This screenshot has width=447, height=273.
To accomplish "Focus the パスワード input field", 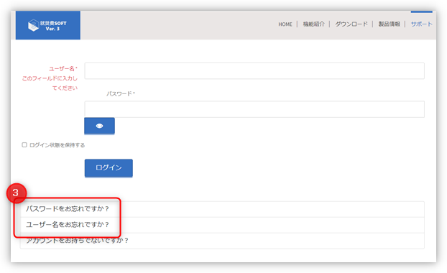I will 254,109.
